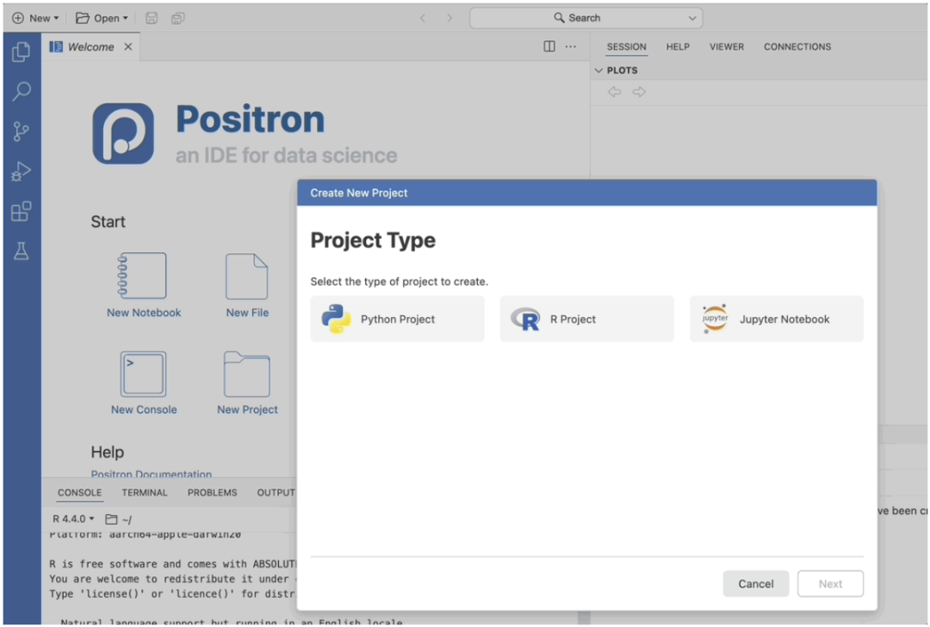The width and height of the screenshot is (930, 627).
Task: Cancel the Create New Project dialog
Action: tap(756, 584)
